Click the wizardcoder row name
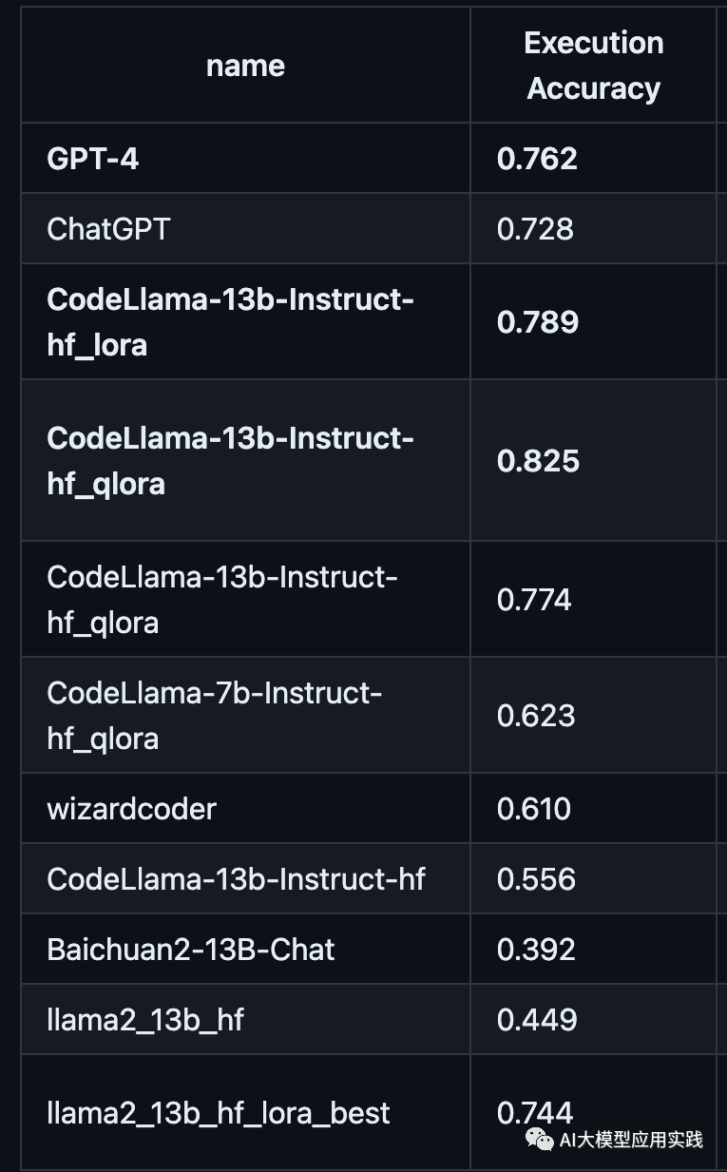Viewport: 727px width, 1172px height. [131, 809]
